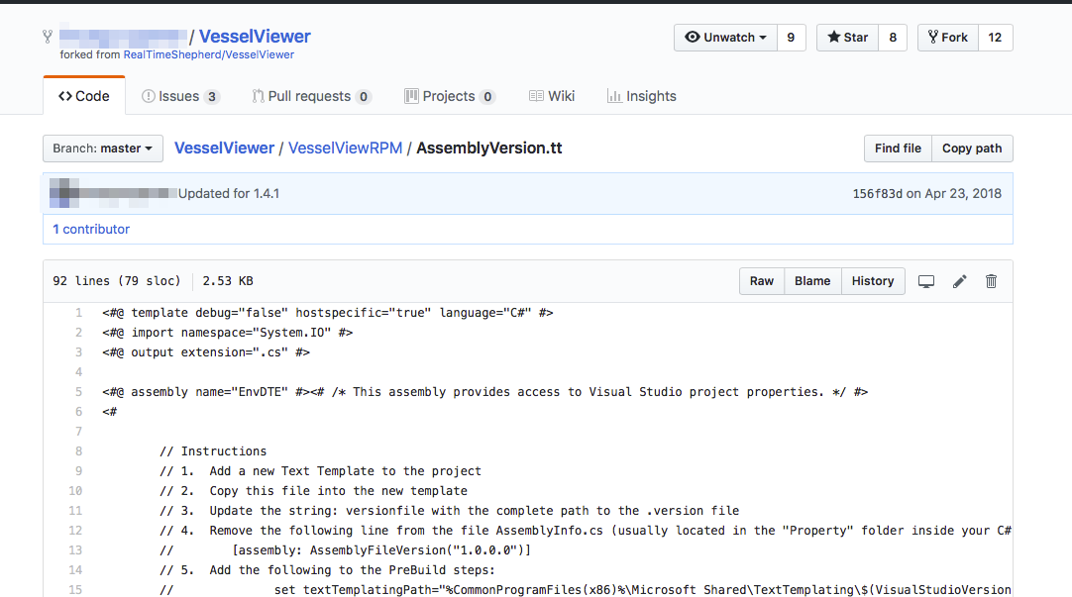Click the 'set textTemplatingPath' line
Image resolution: width=1072 pixels, height=597 pixels.
coord(586,590)
